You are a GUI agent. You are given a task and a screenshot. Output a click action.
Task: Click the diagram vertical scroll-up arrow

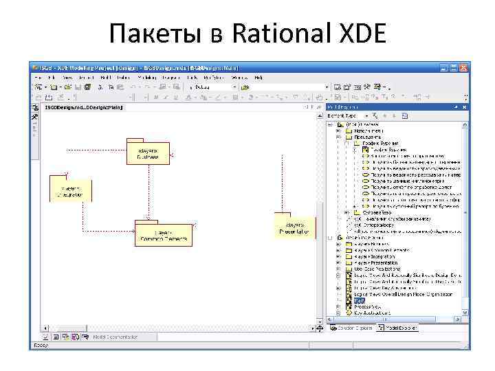pyautogui.click(x=320, y=116)
